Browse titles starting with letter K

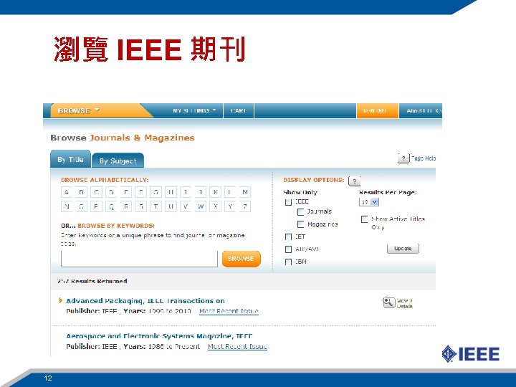point(215,192)
